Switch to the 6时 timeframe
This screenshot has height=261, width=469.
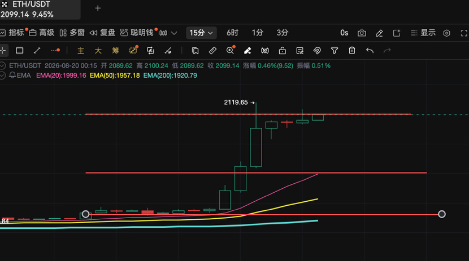(x=232, y=33)
